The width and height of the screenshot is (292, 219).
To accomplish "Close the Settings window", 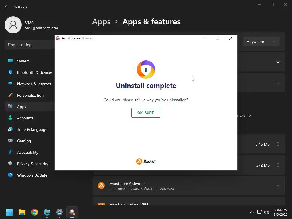I will 285,5.
